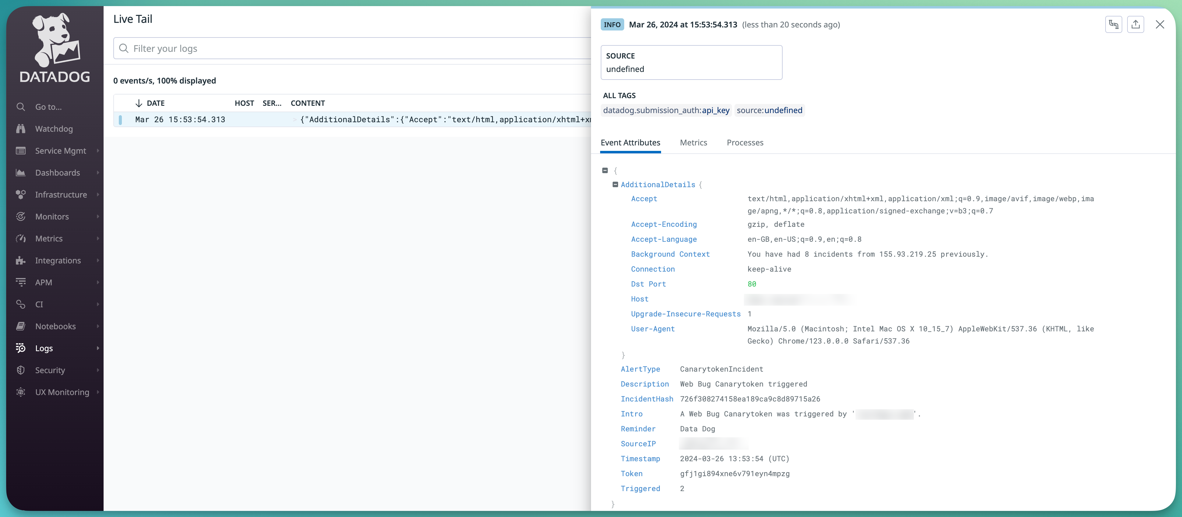Click the User-Agent attribute key
The image size is (1182, 517).
(x=653, y=329)
